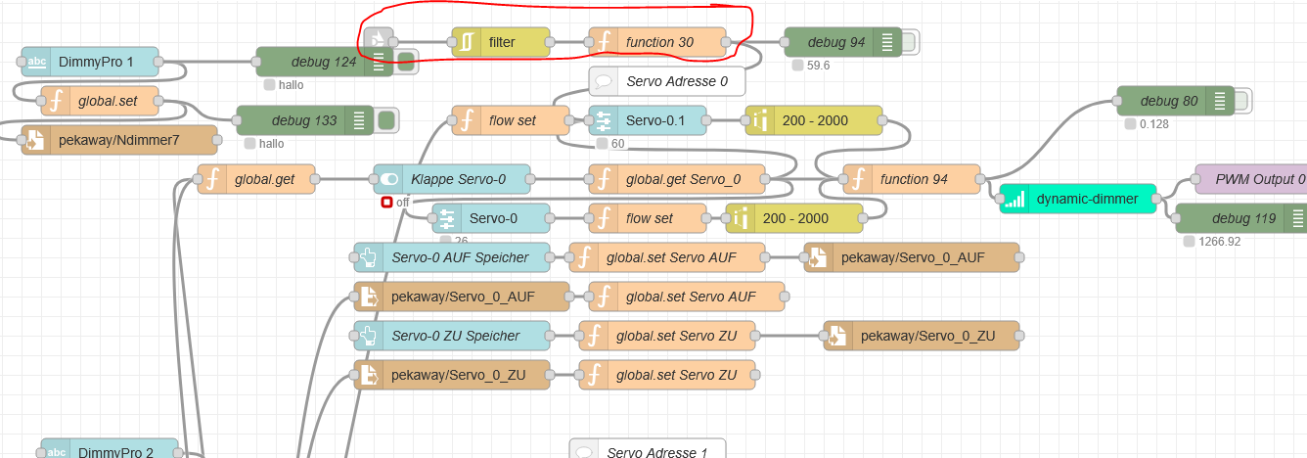Viewport: 1307px width, 458px height.
Task: Click the pekaway/Servo_0_ZU node after global.set
Action: click(921, 336)
